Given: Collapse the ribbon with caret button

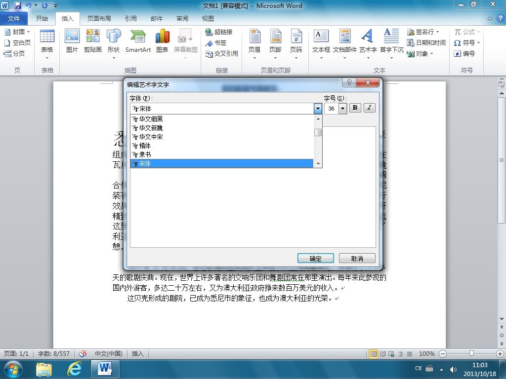Looking at the screenshot, I should pos(490,19).
